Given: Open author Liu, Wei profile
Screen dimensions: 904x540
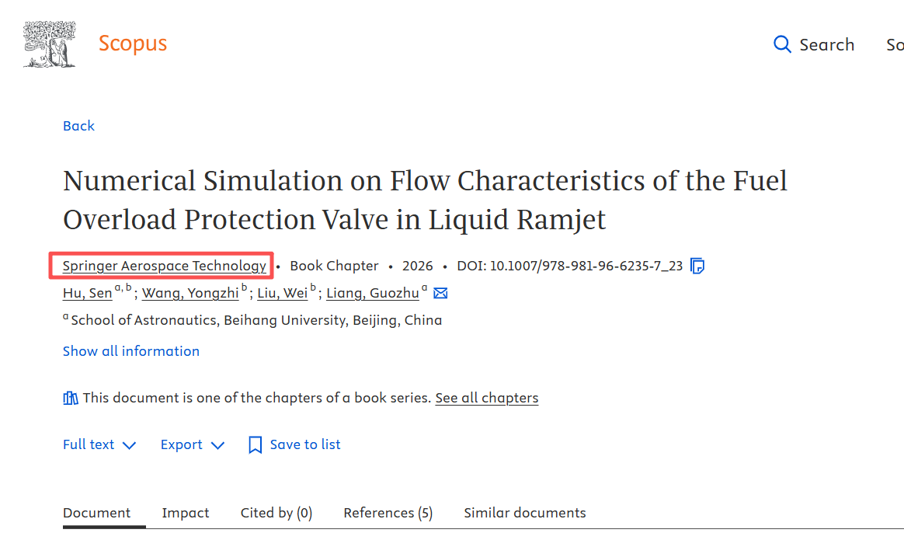Looking at the screenshot, I should pos(282,293).
